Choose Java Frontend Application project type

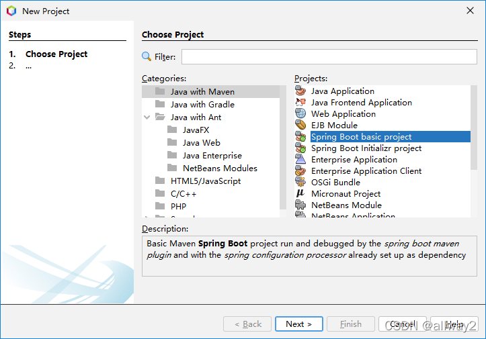[362, 103]
